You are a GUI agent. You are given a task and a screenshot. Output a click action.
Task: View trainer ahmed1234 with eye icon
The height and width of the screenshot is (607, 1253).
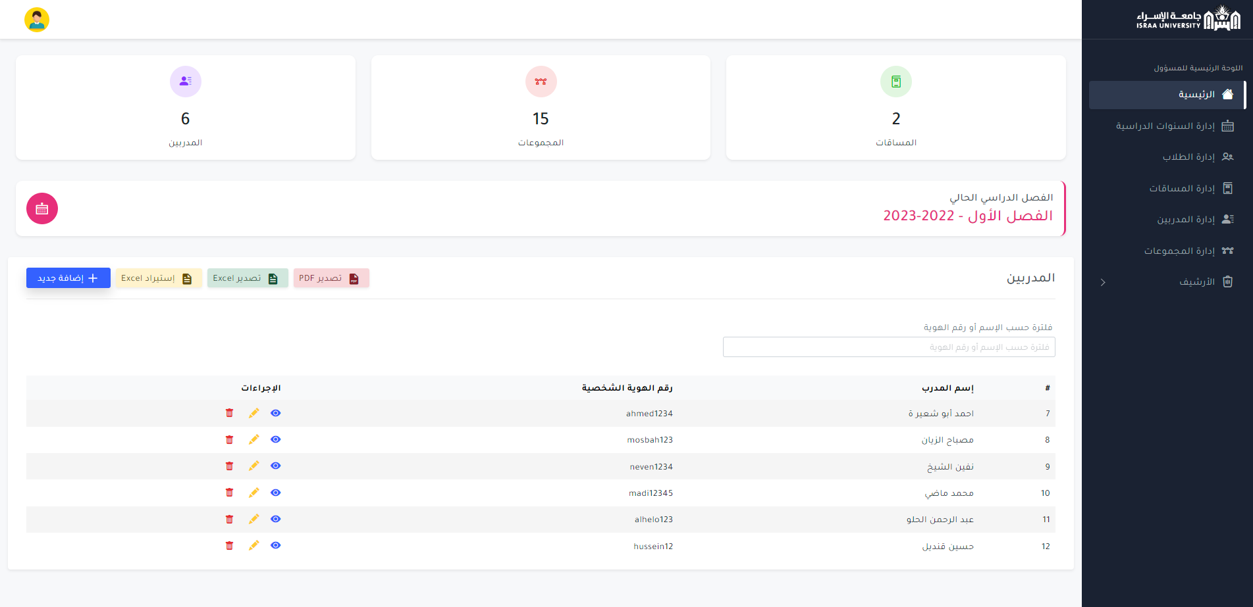(276, 413)
